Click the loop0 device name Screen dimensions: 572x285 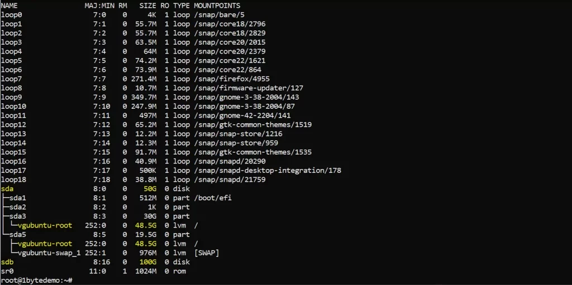[11, 15]
